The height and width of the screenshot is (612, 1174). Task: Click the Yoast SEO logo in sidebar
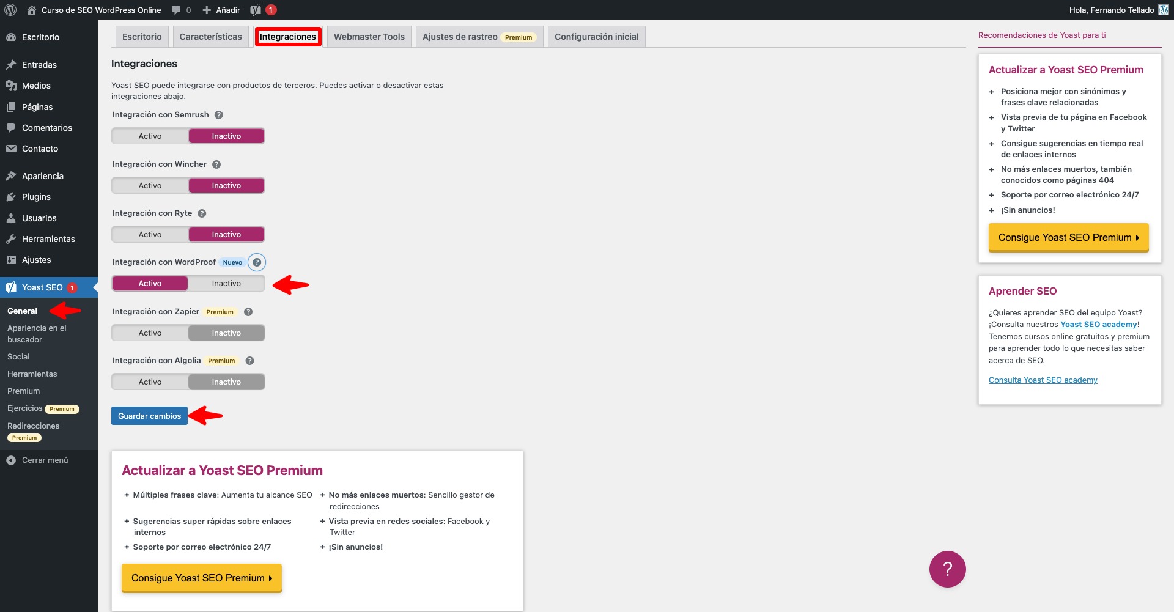coord(11,287)
